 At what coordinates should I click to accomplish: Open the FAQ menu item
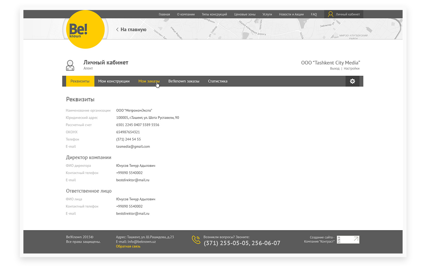click(x=314, y=15)
